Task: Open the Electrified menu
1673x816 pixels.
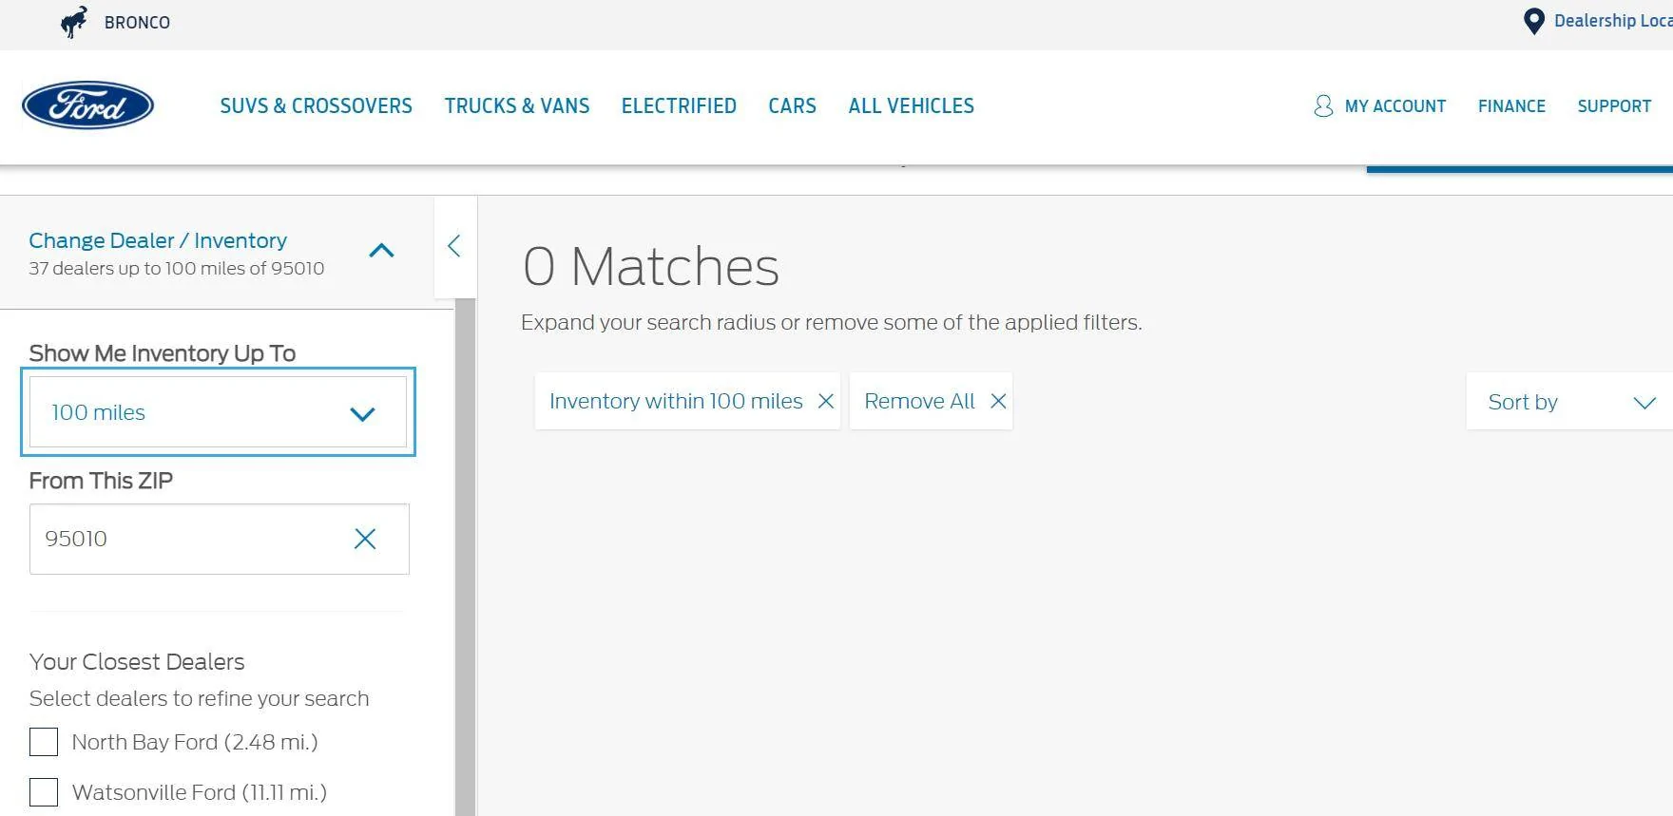Action: click(x=679, y=105)
